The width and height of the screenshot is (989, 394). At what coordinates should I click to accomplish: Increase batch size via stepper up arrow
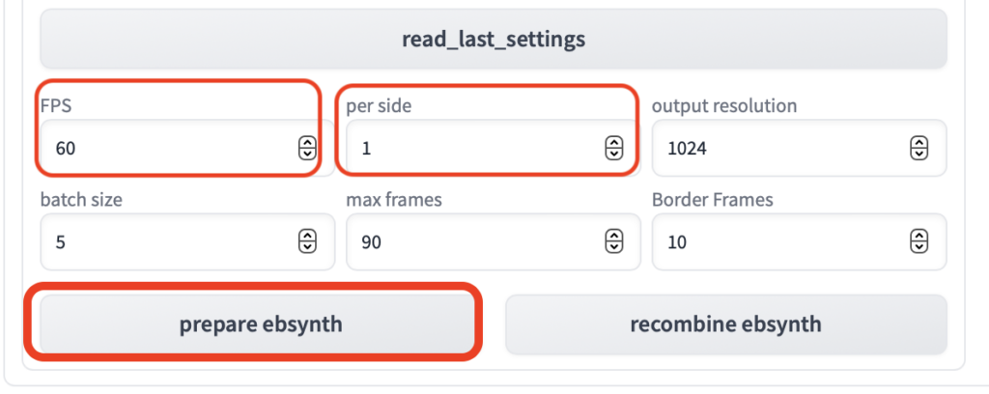307,237
